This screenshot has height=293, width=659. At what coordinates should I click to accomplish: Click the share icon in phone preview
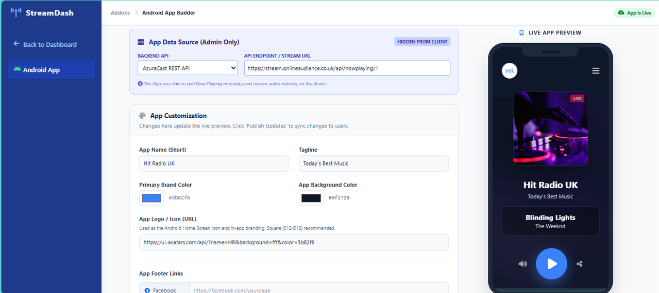(x=580, y=264)
